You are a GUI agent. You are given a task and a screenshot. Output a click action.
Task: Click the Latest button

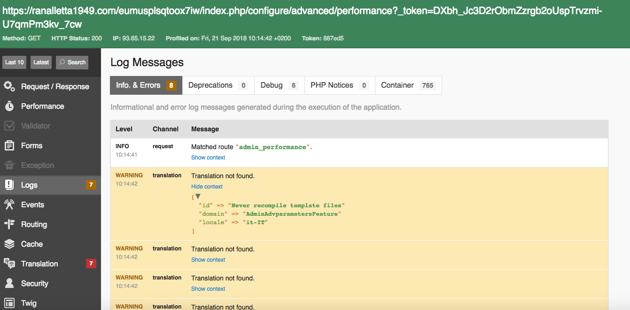41,62
